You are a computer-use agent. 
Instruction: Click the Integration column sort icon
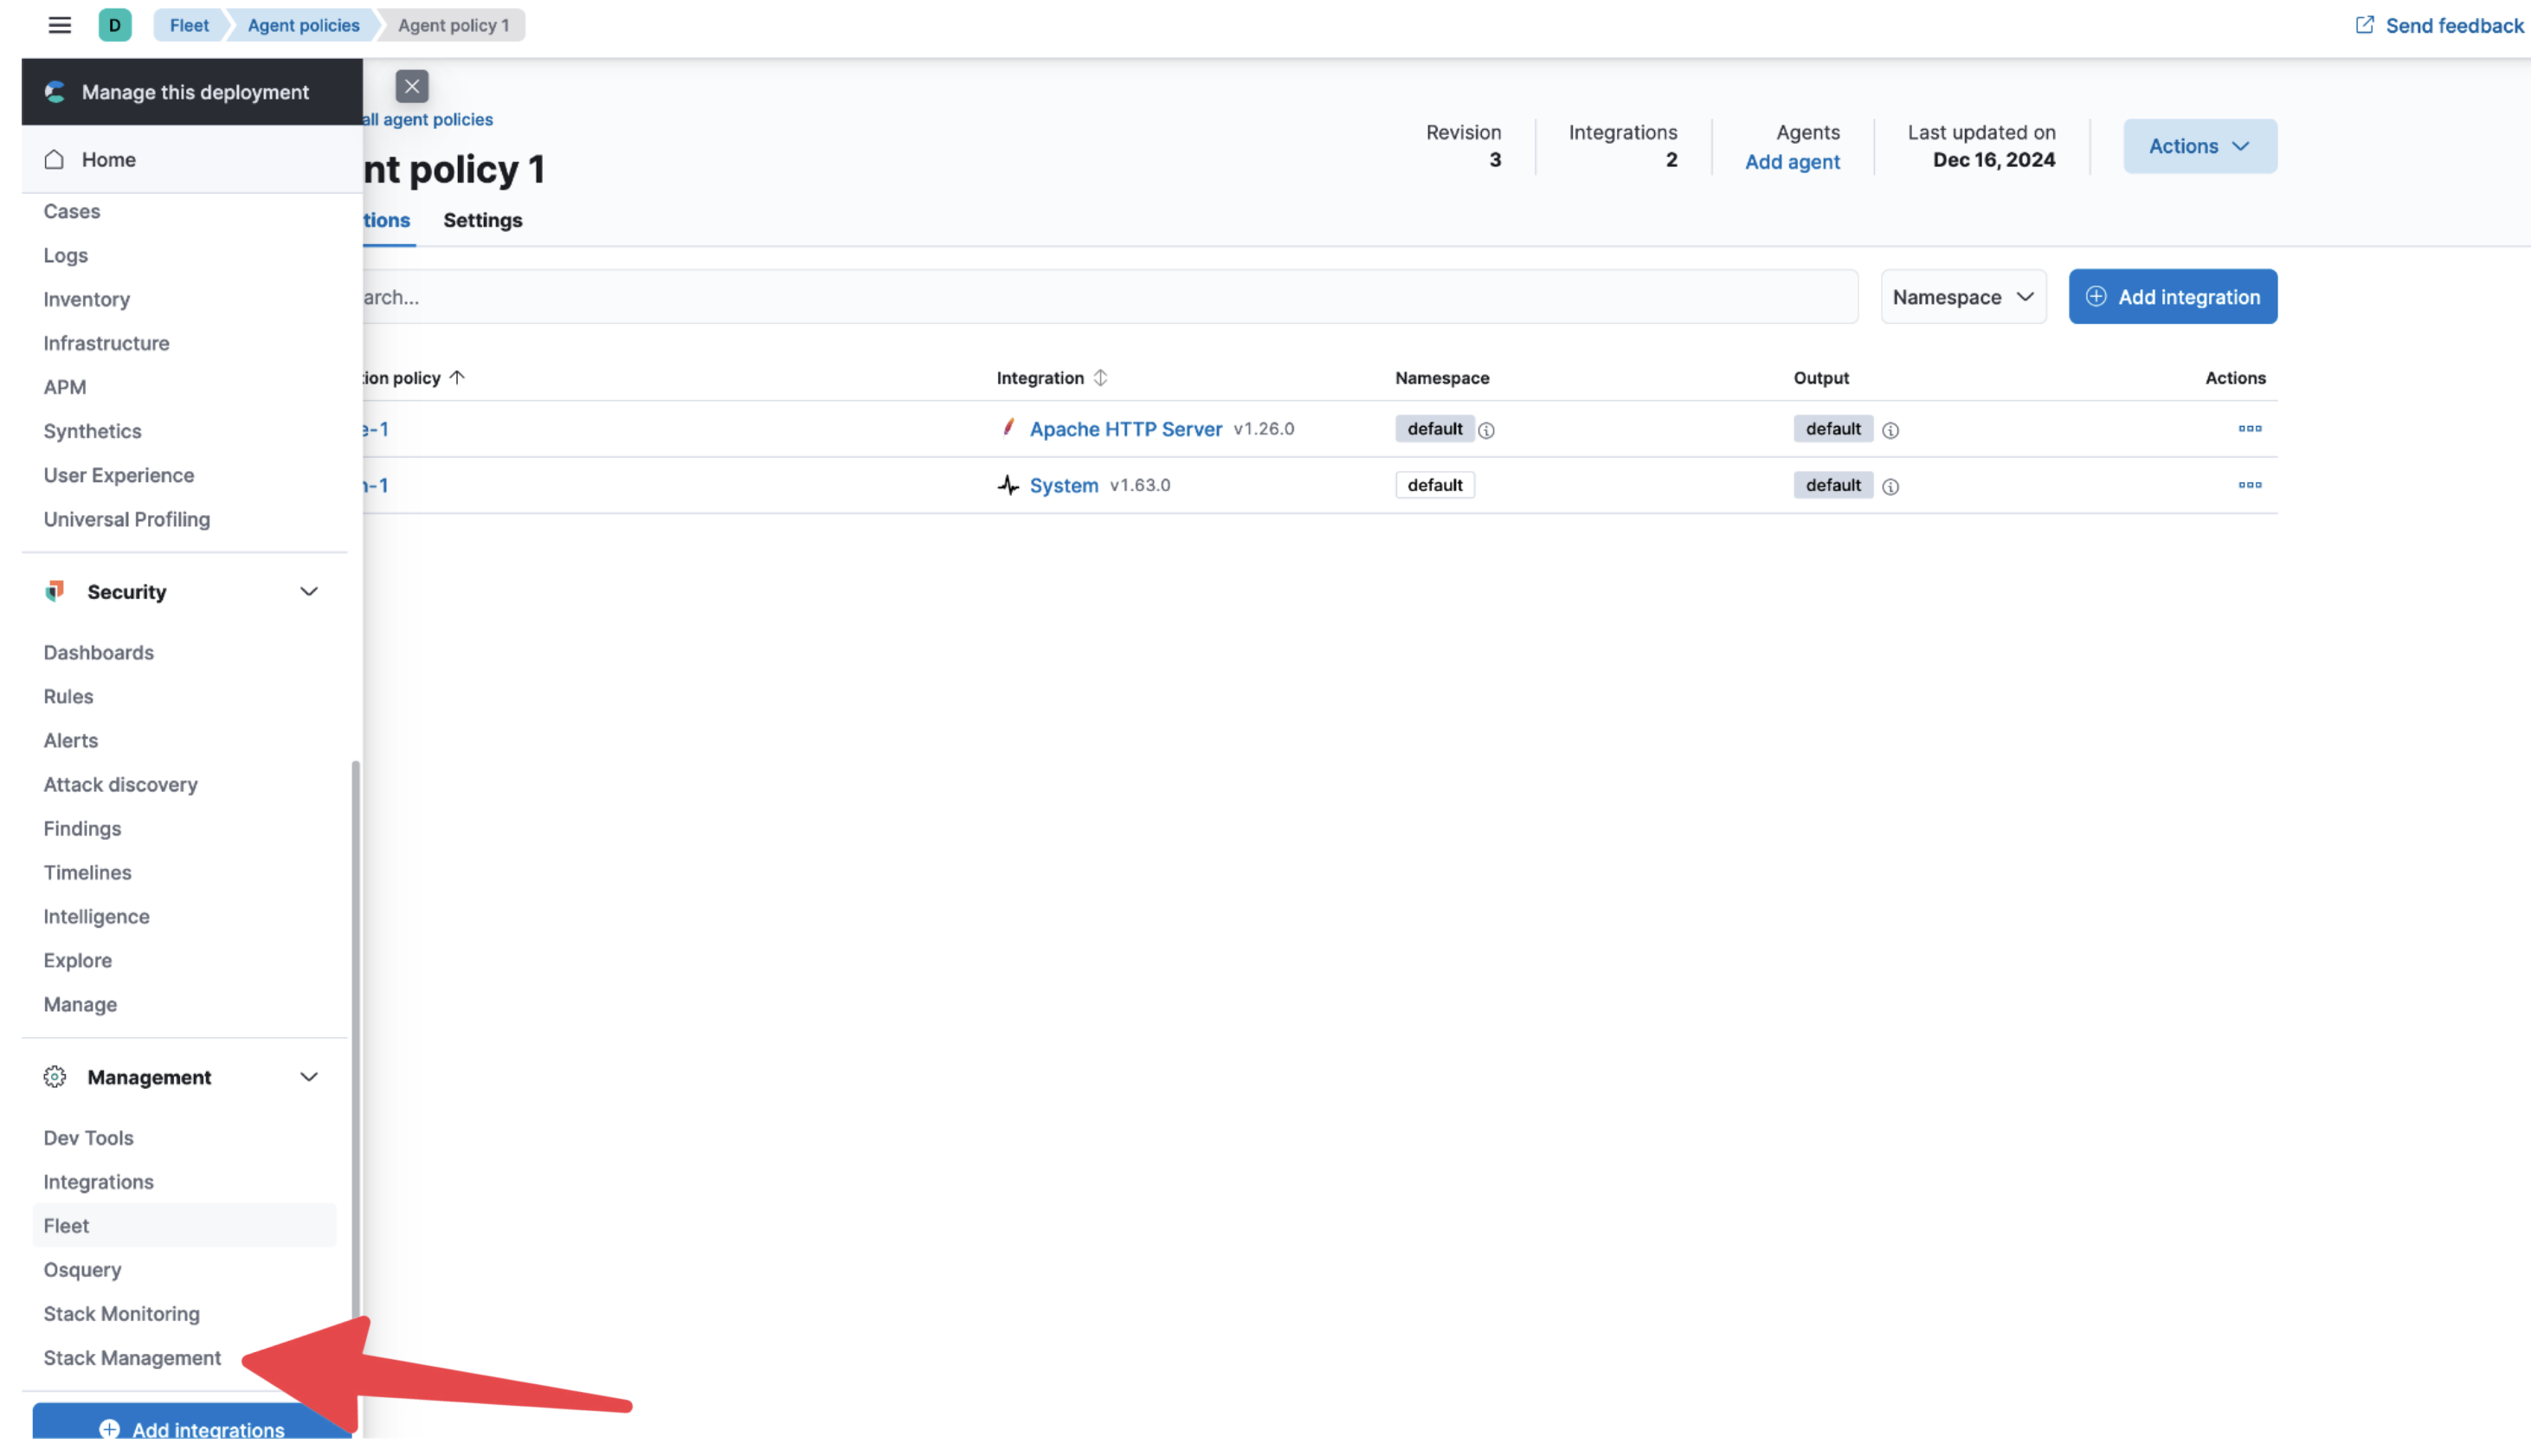[1100, 378]
